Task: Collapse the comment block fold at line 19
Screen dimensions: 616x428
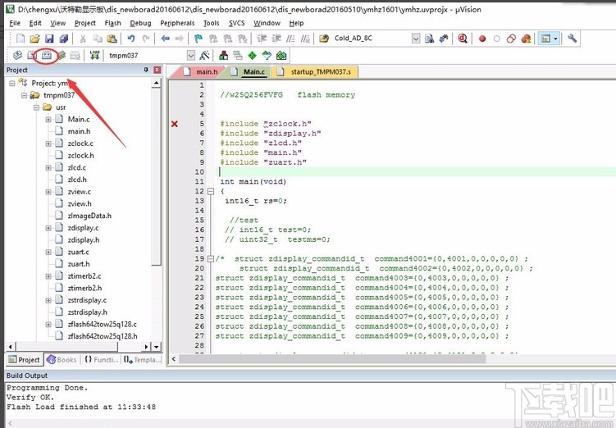Action: [x=211, y=259]
